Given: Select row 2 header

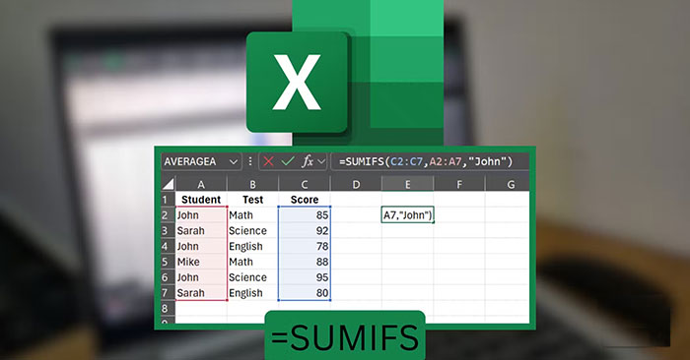Looking at the screenshot, I should click(169, 215).
